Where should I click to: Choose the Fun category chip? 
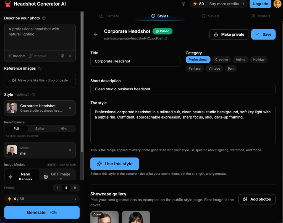(x=231, y=69)
